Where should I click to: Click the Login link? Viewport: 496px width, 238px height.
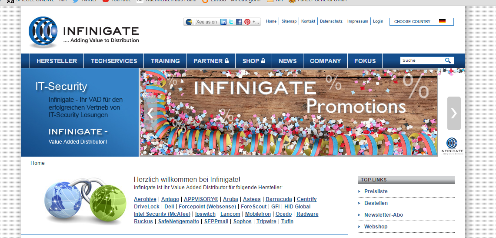point(378,21)
